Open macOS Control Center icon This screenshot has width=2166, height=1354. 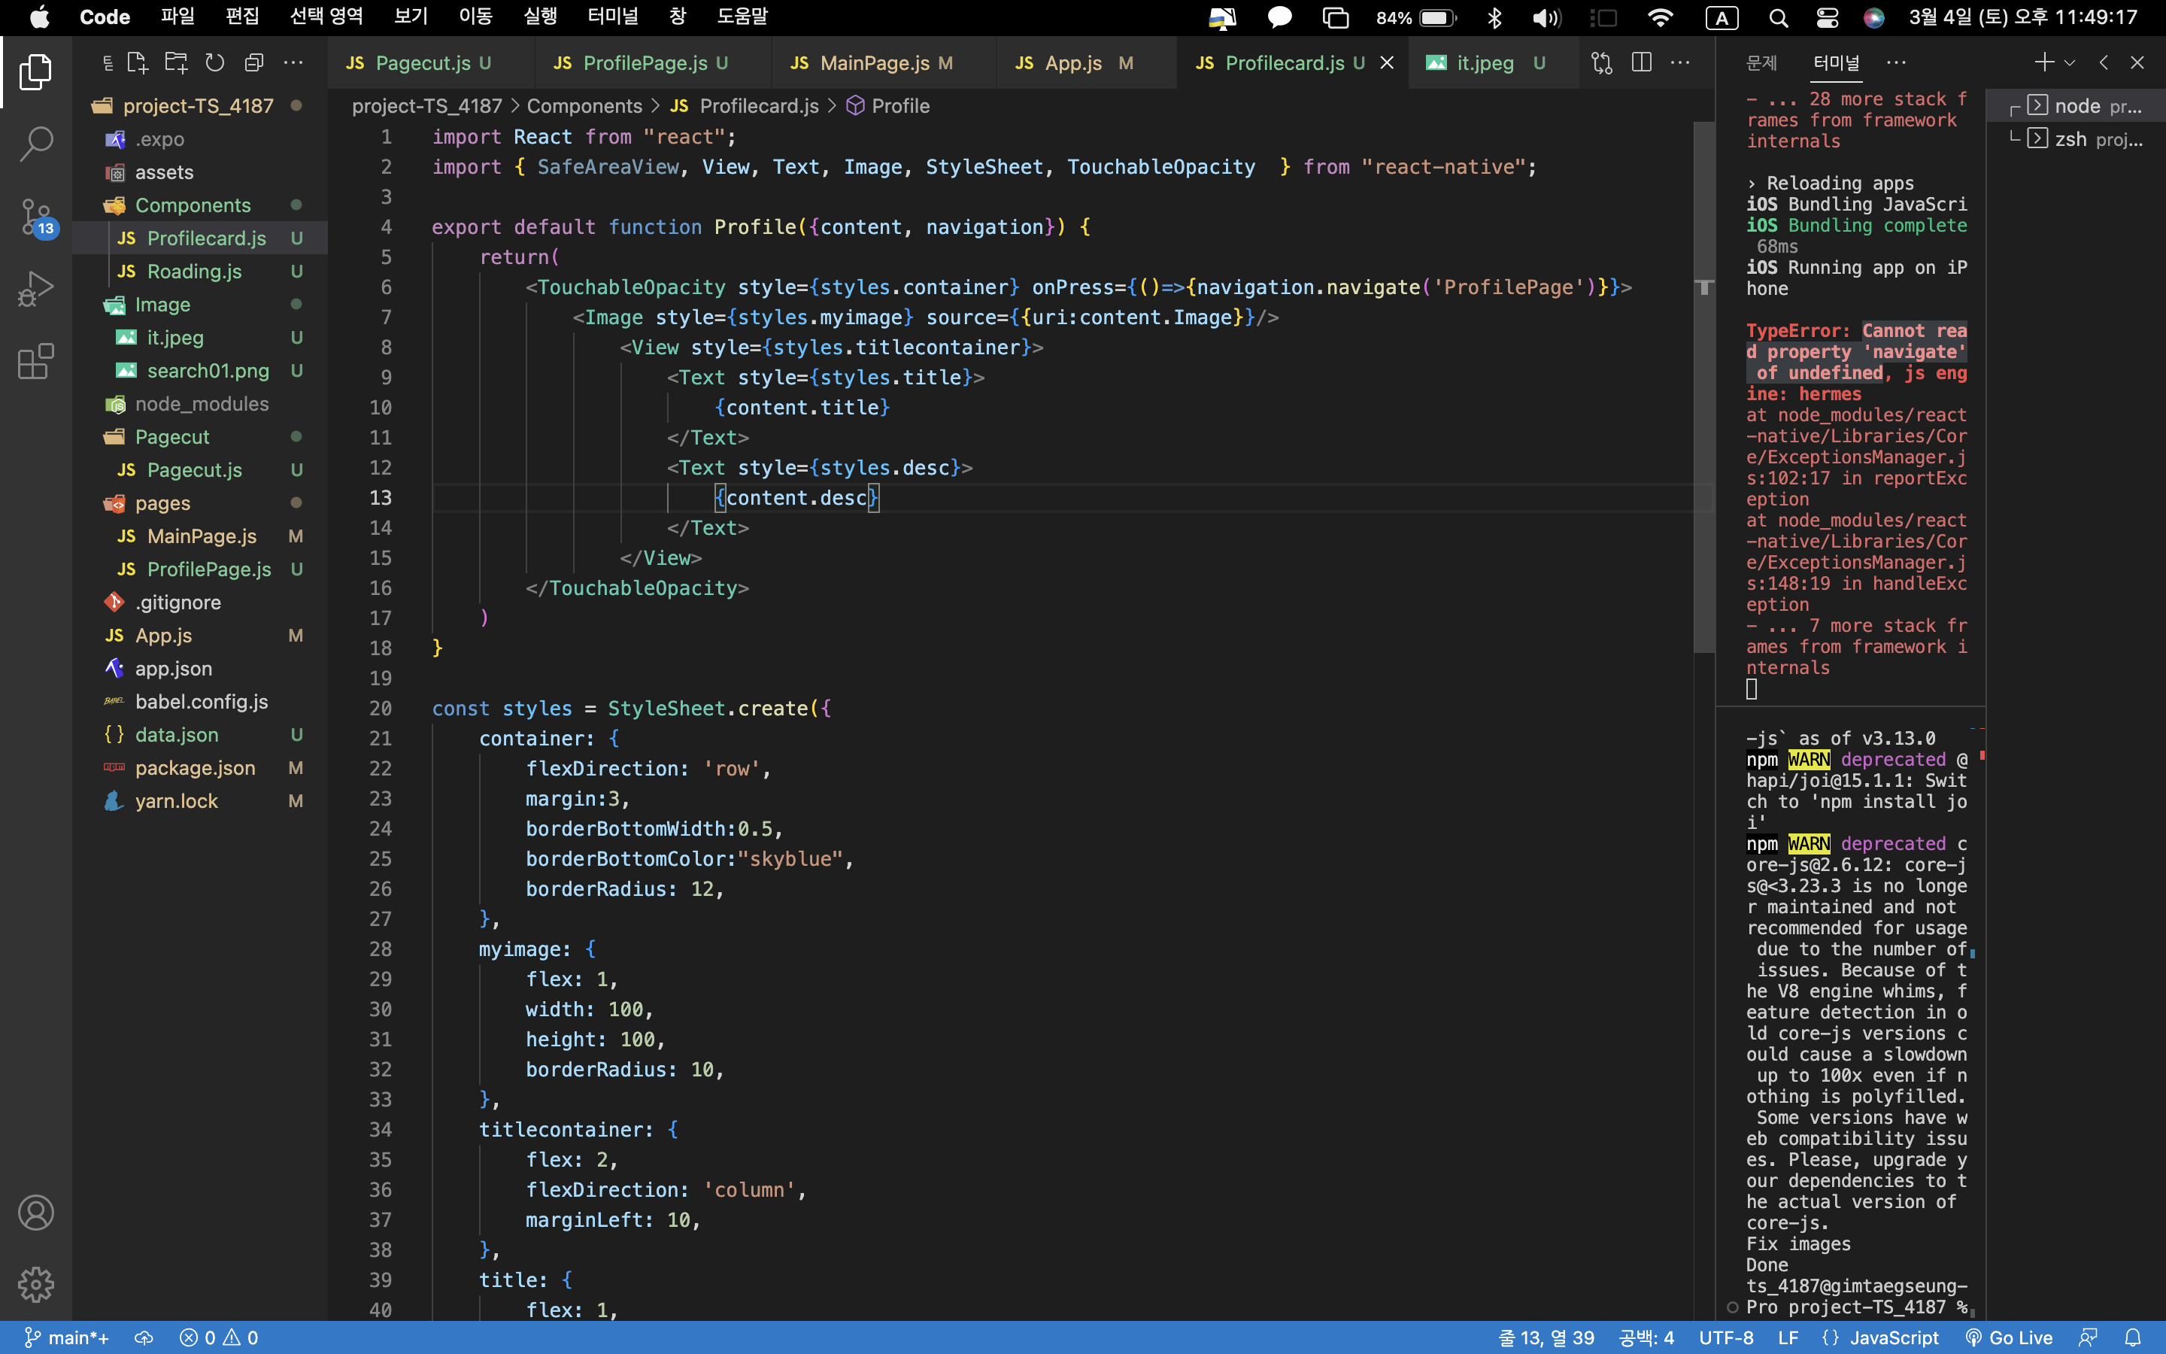(x=1827, y=17)
